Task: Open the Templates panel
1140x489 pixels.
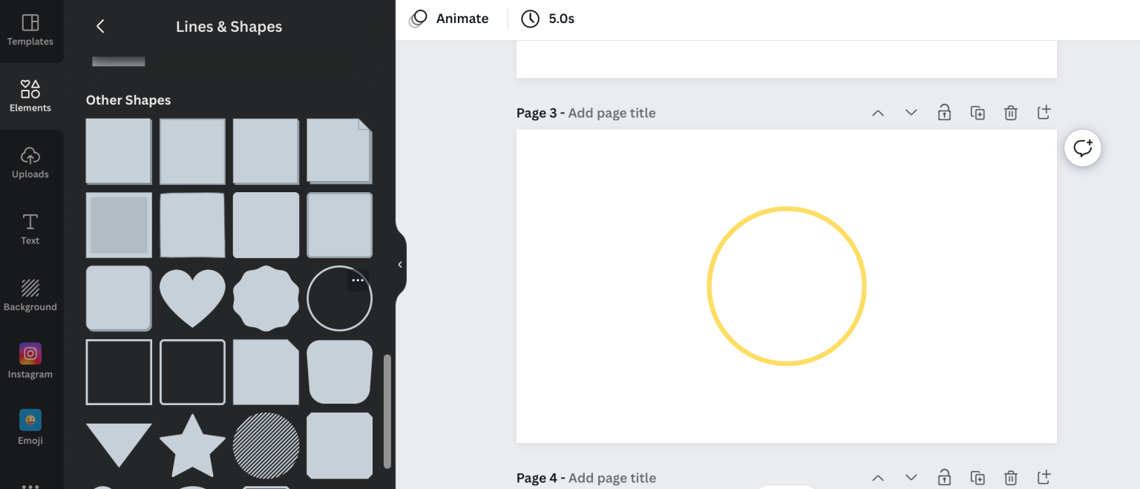Action: click(30, 30)
